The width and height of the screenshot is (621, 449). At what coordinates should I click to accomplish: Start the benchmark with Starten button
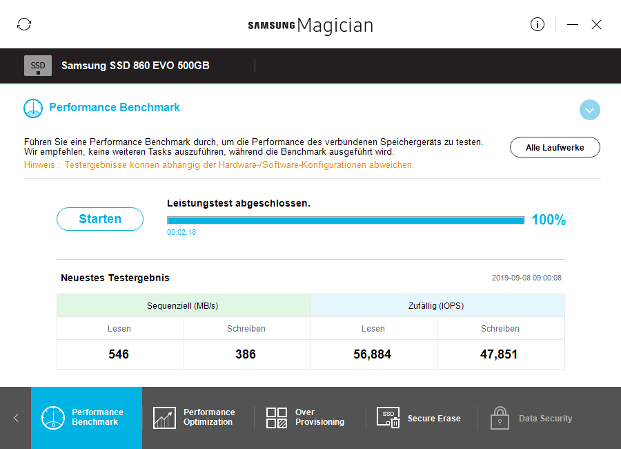click(x=100, y=219)
